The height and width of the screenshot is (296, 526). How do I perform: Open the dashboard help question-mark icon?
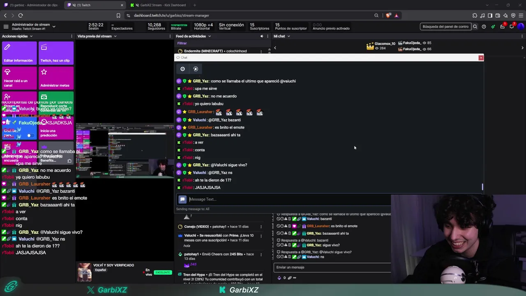click(484, 27)
